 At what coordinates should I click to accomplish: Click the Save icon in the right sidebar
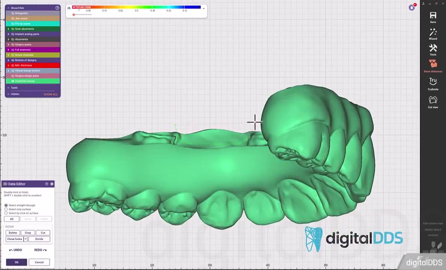pos(433,15)
